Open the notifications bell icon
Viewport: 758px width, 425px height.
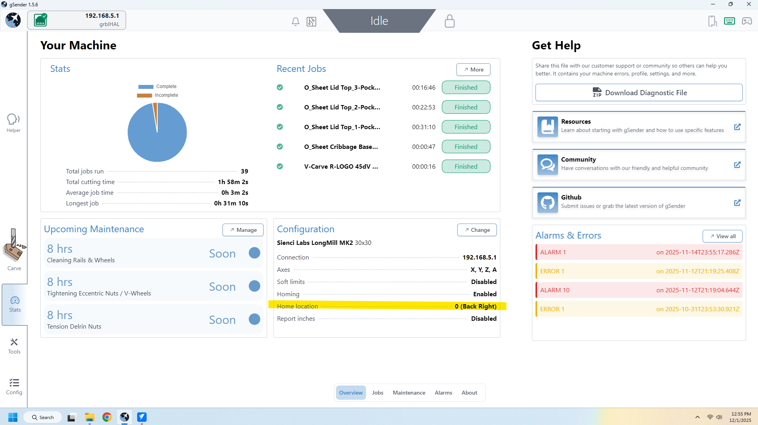click(x=295, y=21)
